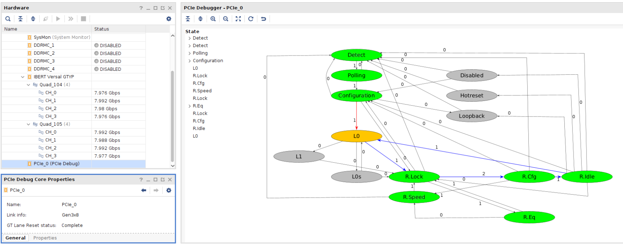Click the Hardware tree vertical scrollbar thumb
The width and height of the screenshot is (623, 245).
(173, 116)
